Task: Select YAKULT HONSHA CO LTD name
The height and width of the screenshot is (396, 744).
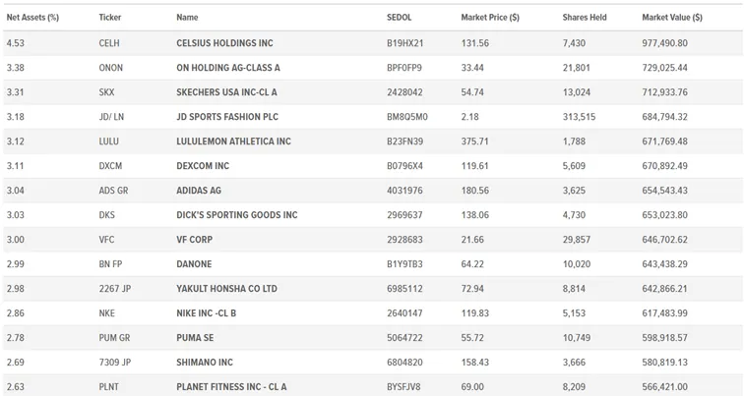Action: 226,289
